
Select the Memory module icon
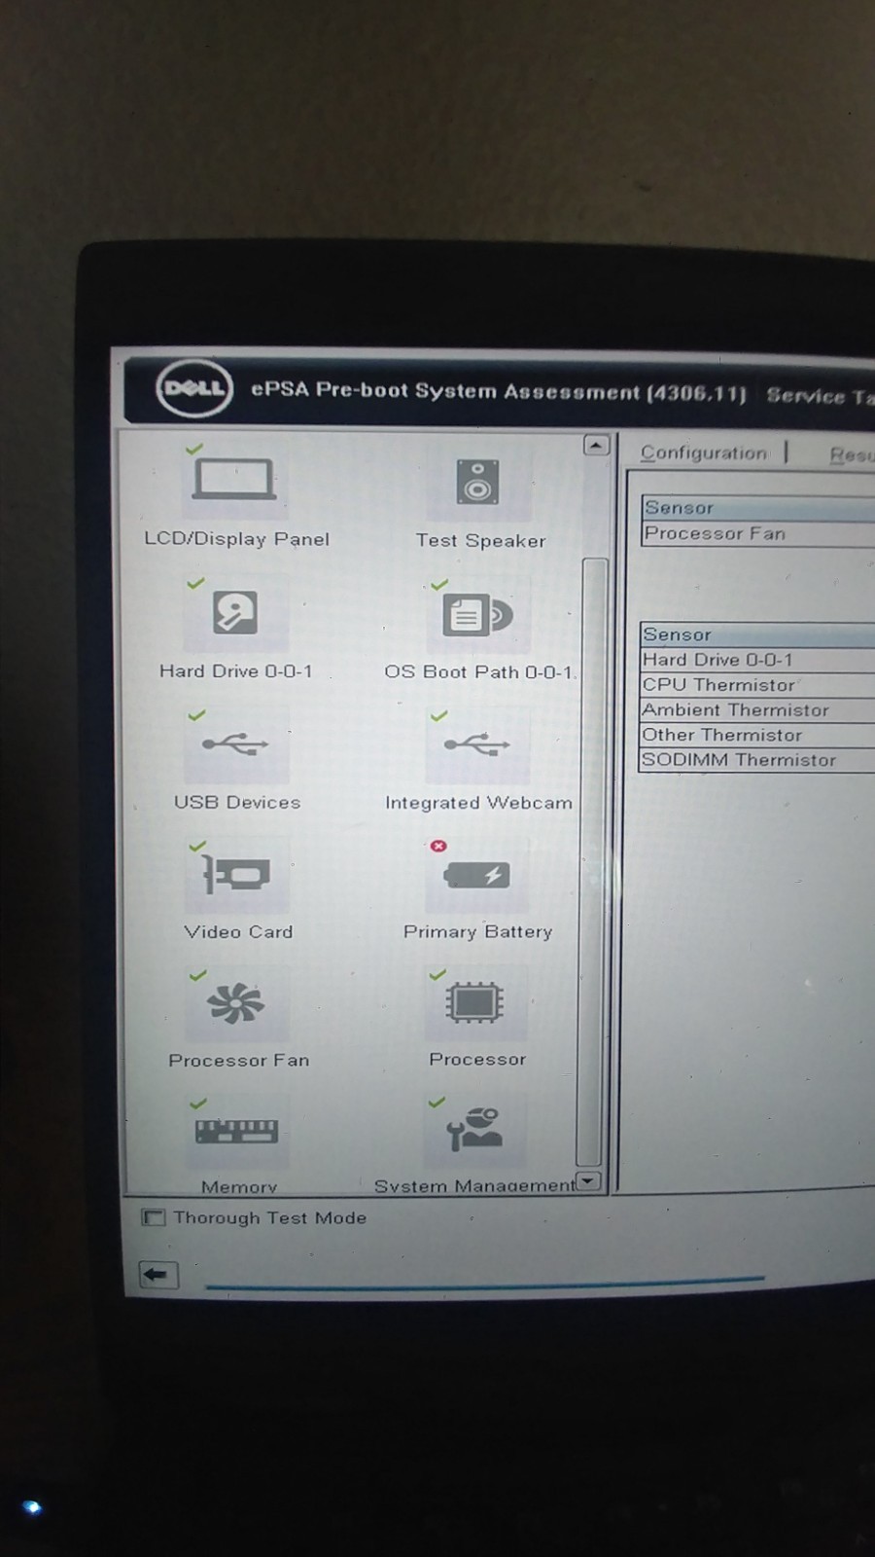236,1131
